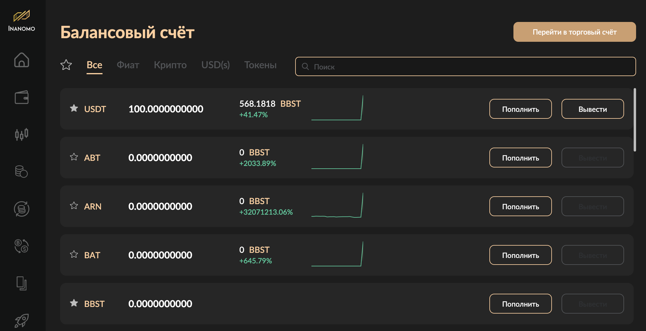Click Перейти в торговый счёт button

click(574, 32)
